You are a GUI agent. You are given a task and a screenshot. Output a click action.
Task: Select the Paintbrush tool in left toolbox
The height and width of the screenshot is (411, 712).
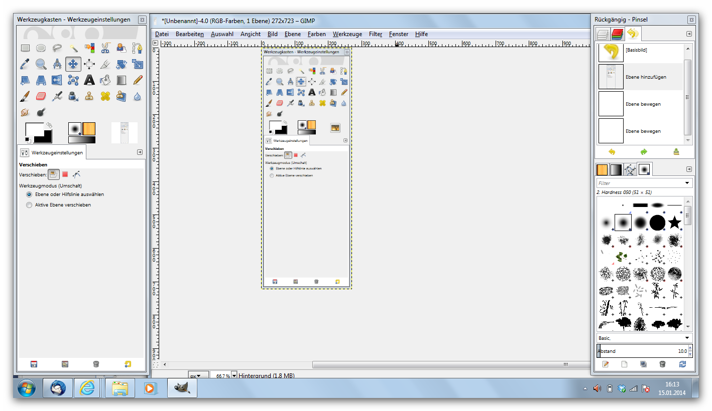(25, 96)
